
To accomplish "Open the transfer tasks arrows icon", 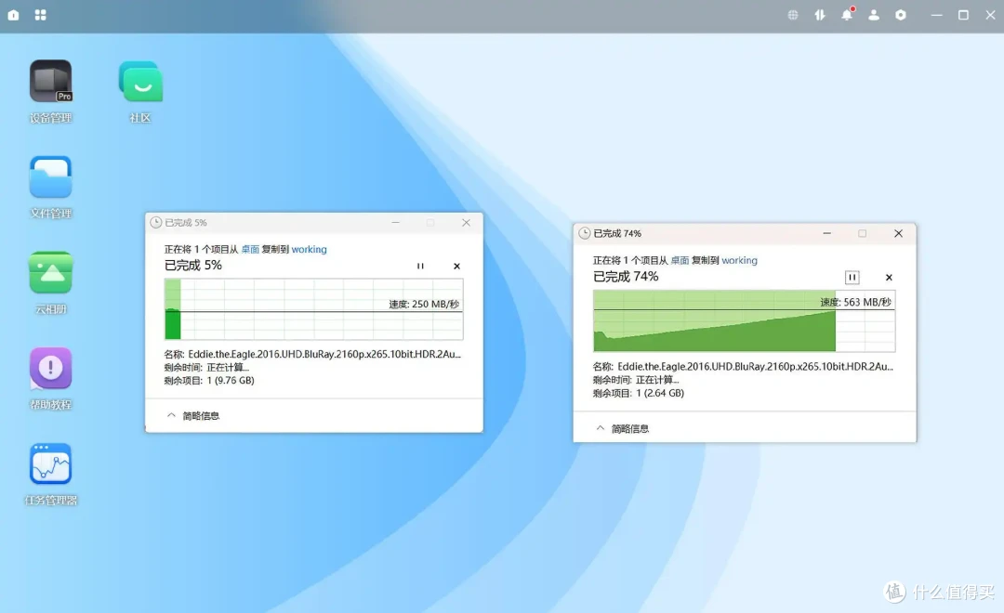I will click(820, 15).
